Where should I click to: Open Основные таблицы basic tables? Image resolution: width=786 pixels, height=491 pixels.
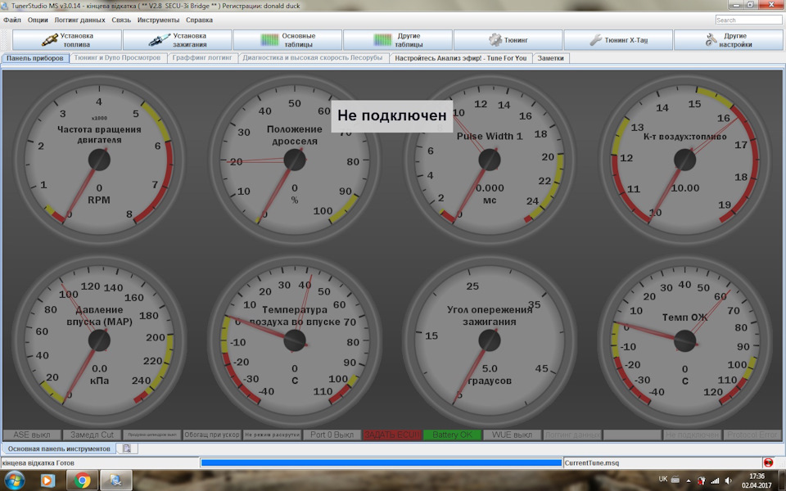pos(287,40)
